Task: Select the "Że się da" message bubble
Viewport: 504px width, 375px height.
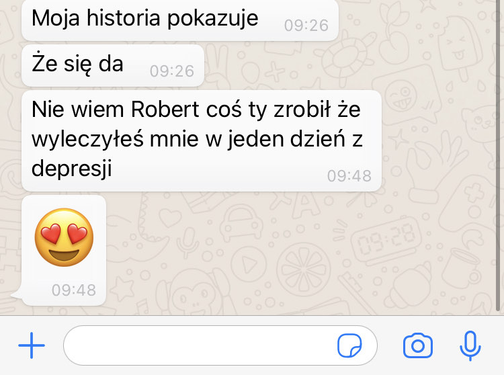Action: [x=113, y=66]
